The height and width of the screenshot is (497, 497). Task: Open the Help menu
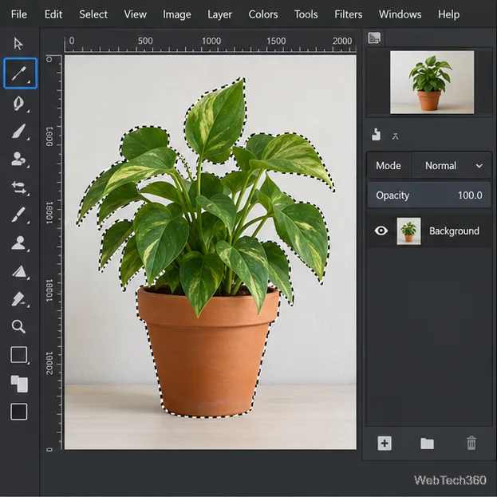tap(448, 14)
